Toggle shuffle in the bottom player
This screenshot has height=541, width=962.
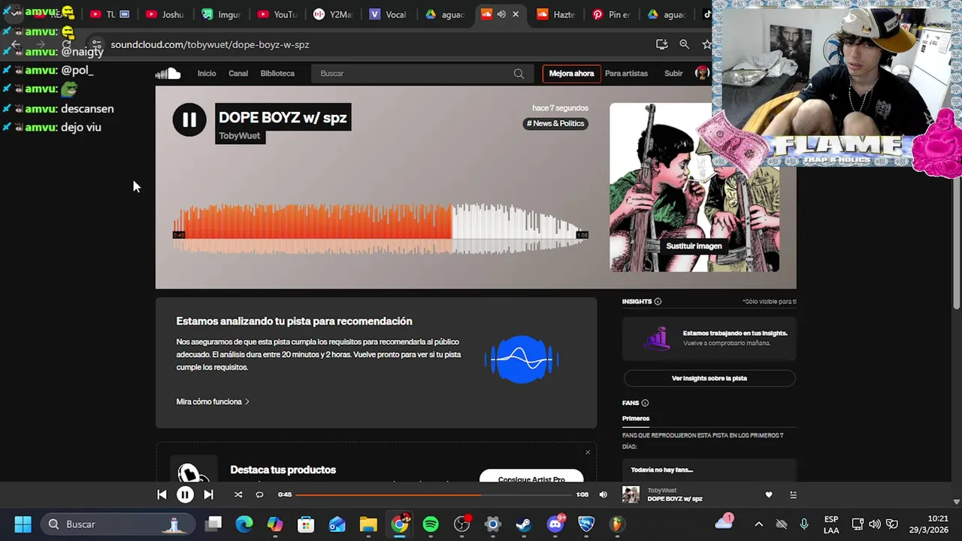coord(238,494)
